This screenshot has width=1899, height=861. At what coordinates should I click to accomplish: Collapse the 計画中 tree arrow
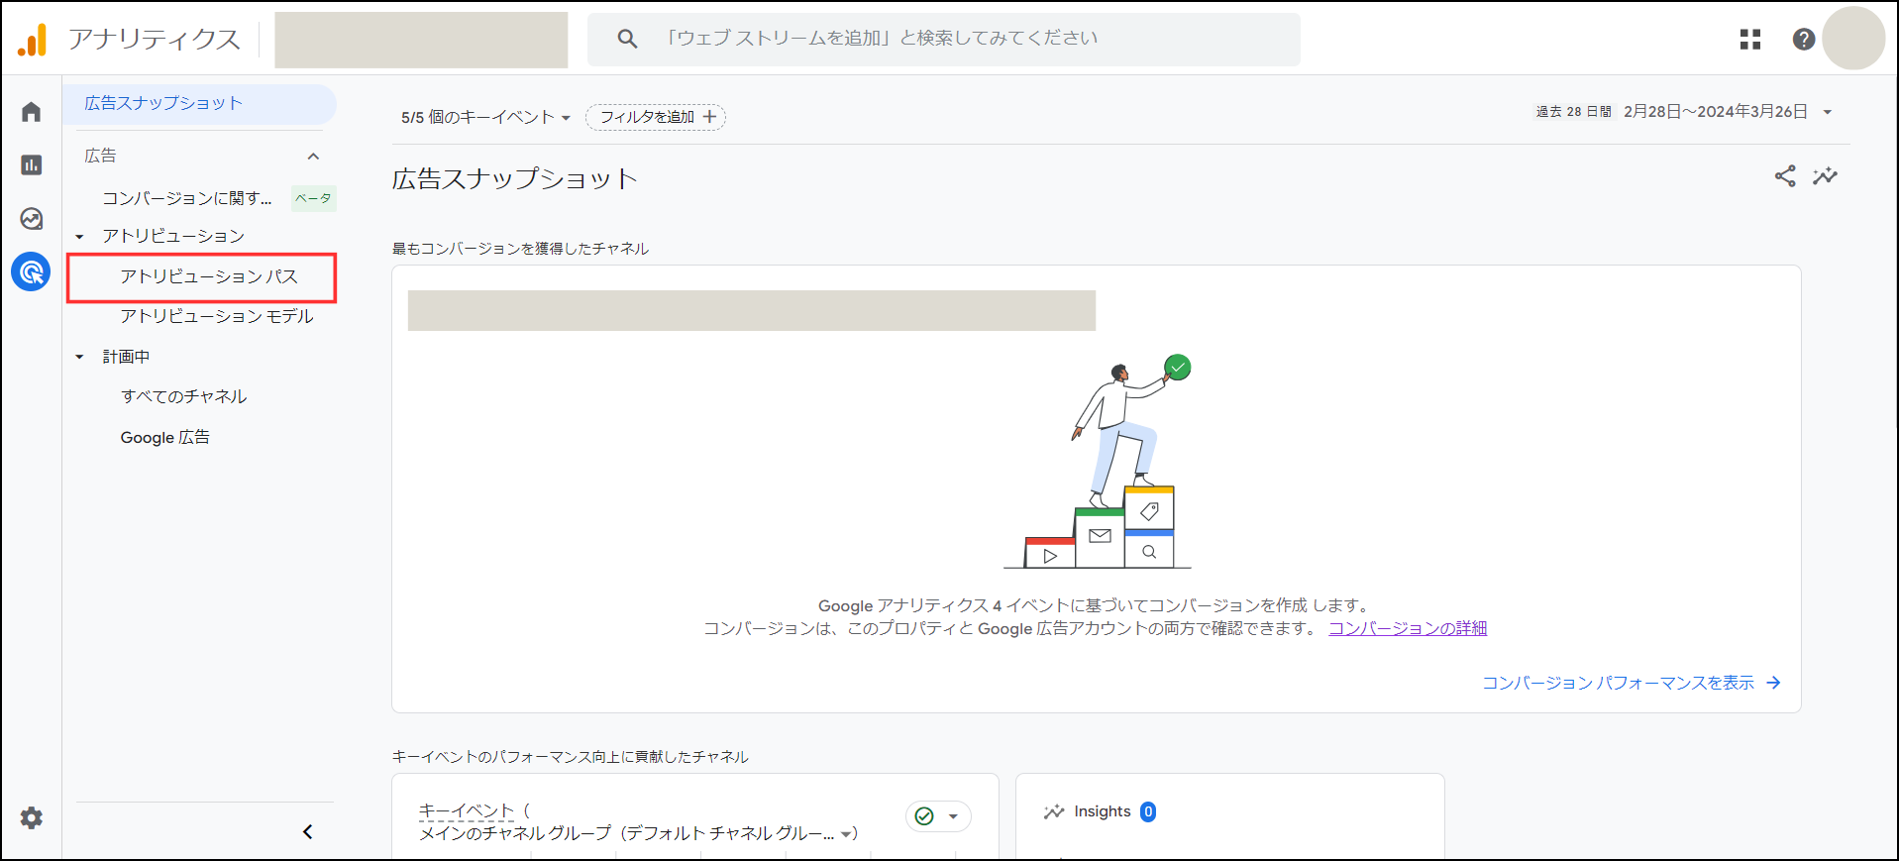pyautogui.click(x=79, y=357)
